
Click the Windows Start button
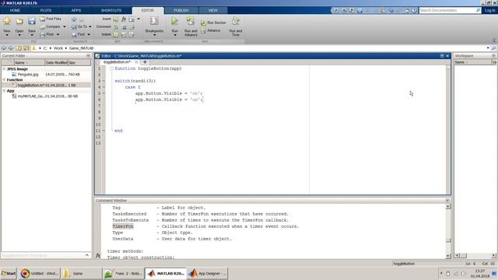(x=9, y=273)
